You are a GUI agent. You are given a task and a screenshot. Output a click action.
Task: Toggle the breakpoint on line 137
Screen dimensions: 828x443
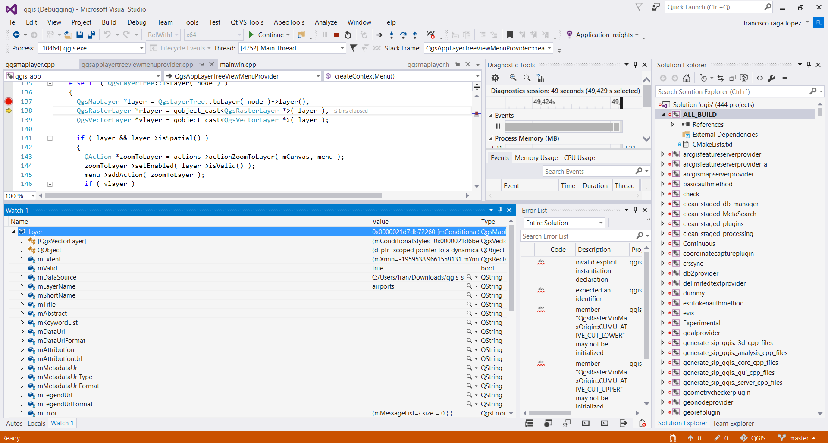click(x=9, y=101)
